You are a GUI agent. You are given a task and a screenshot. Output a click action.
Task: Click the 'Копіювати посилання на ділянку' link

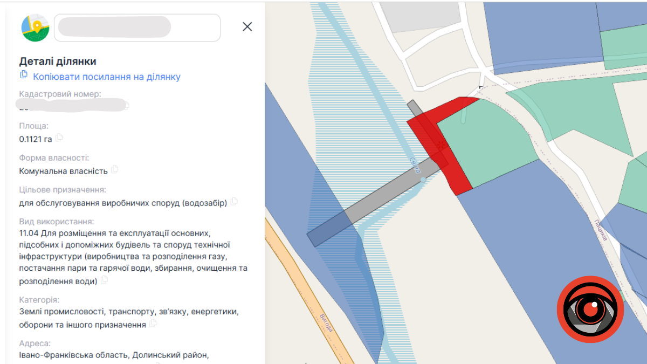tap(107, 77)
